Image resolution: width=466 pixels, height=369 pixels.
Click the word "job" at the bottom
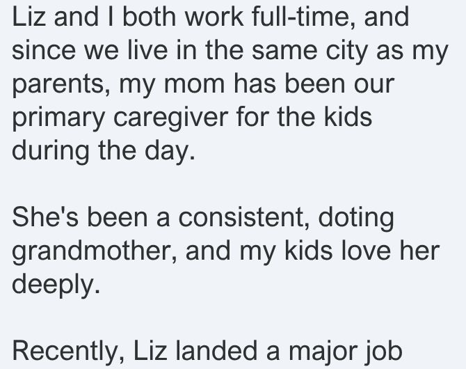point(383,352)
